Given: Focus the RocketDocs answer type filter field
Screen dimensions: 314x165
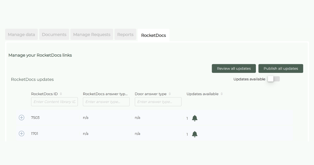Looking at the screenshot, I should point(106,102).
